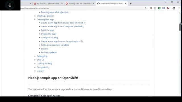This screenshot has width=182, height=102.
Task: Open Create a new app from an image link
Action: pos(62,41)
